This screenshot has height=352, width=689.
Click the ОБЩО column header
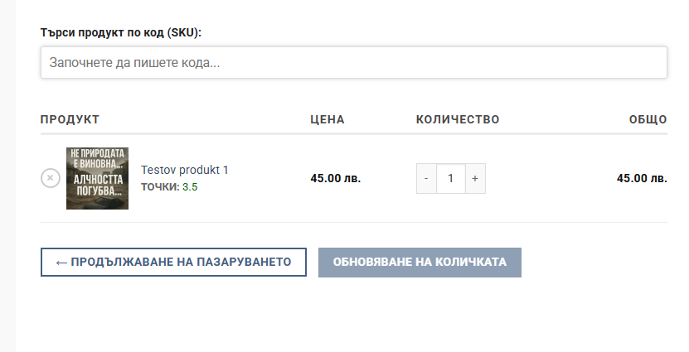(x=648, y=120)
